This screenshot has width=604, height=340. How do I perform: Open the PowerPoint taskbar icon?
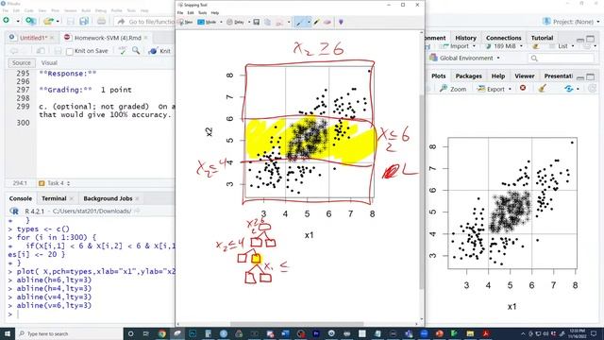[440, 333]
